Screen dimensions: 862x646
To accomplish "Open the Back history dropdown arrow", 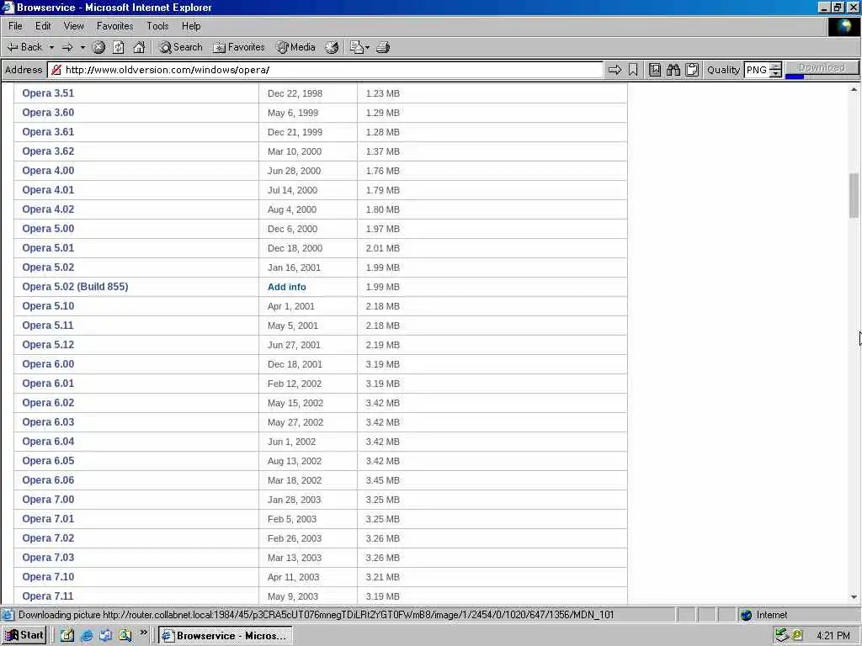I will click(51, 47).
